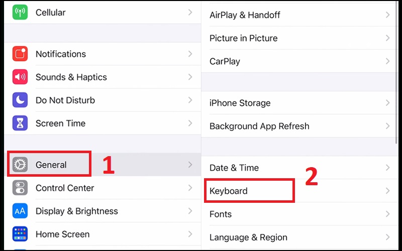The width and height of the screenshot is (402, 251).
Task: Expand the iPhone Storage chevron
Action: point(387,103)
